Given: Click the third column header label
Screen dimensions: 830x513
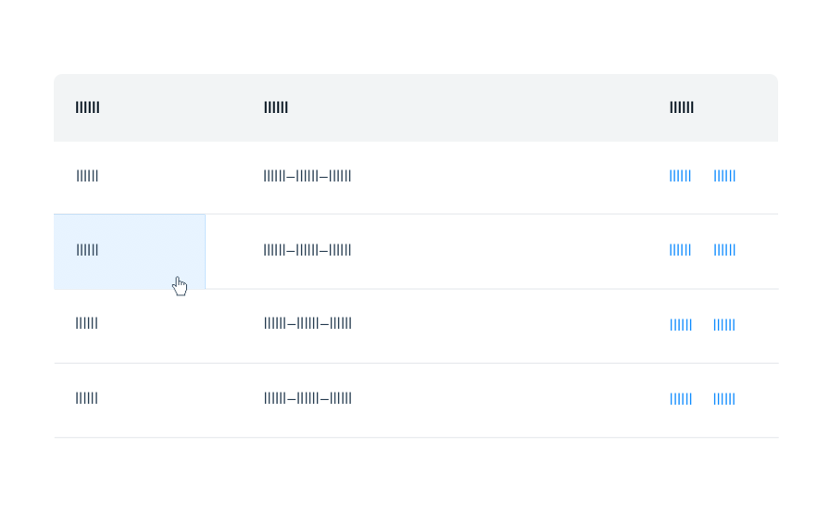Looking at the screenshot, I should pyautogui.click(x=681, y=107).
